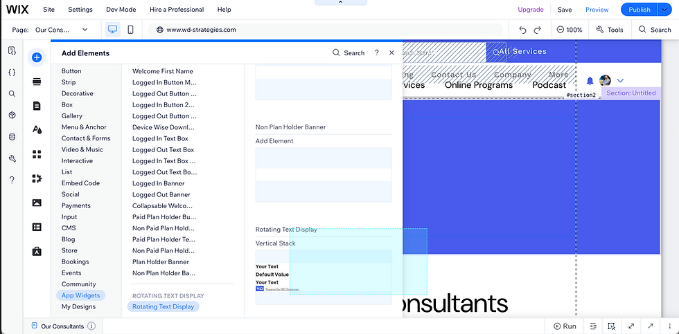Select App Widgets category
Image resolution: width=679 pixels, height=334 pixels.
[x=80, y=295]
